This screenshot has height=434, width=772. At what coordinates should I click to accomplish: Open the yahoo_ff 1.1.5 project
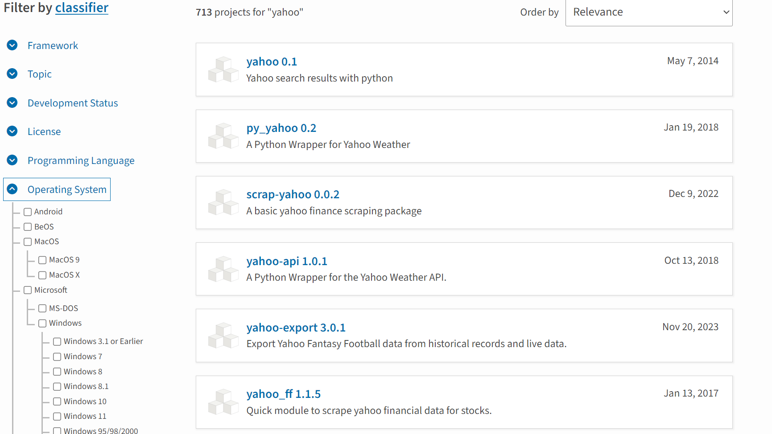tap(284, 394)
